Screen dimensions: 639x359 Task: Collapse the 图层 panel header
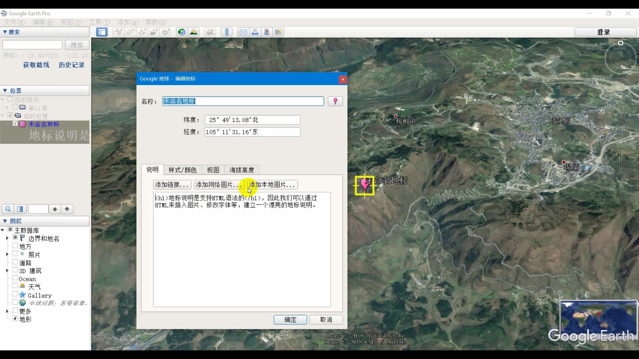coord(45,221)
